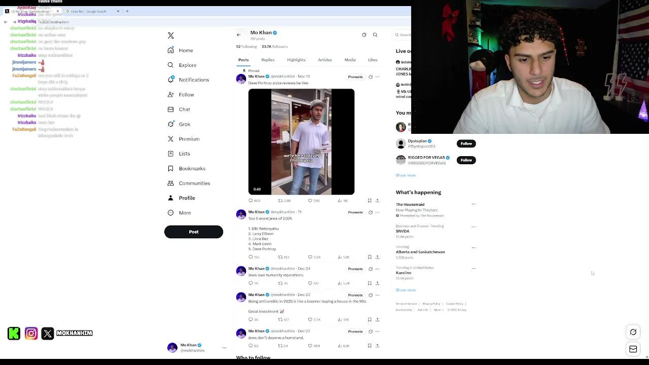
Task: Follow the Dystopian account
Action: tap(466, 143)
